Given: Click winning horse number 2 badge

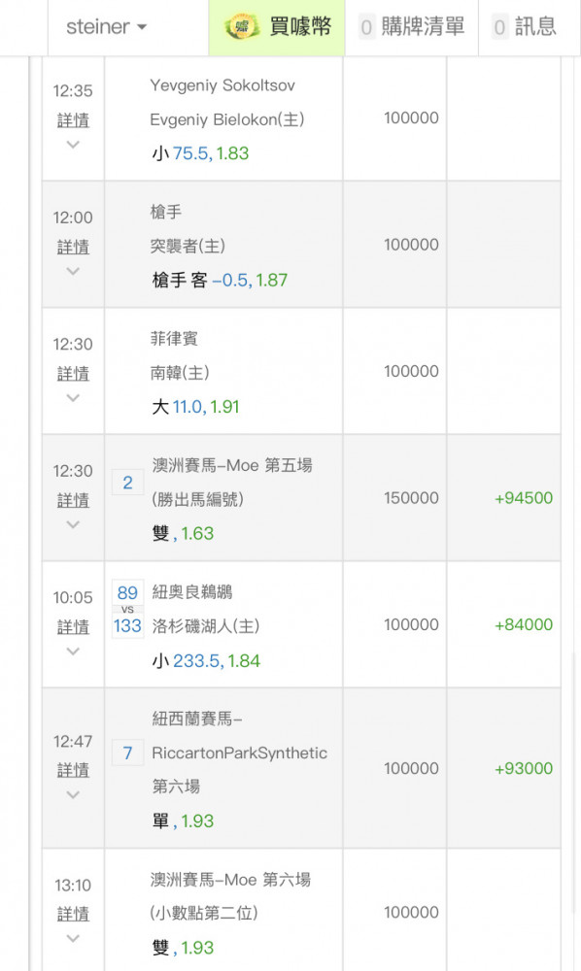Looking at the screenshot, I should 127,483.
